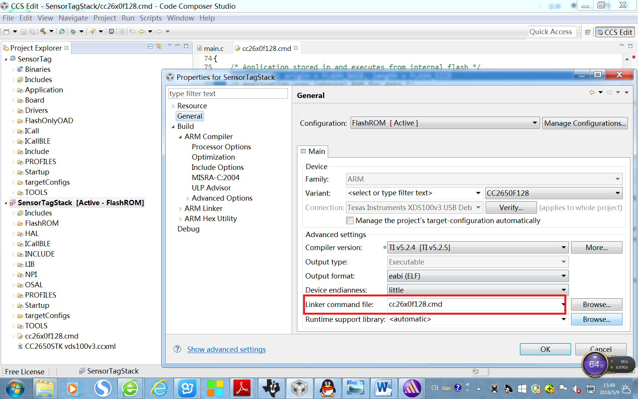Open the Scripts menu
The height and width of the screenshot is (399, 638).
[x=151, y=18]
